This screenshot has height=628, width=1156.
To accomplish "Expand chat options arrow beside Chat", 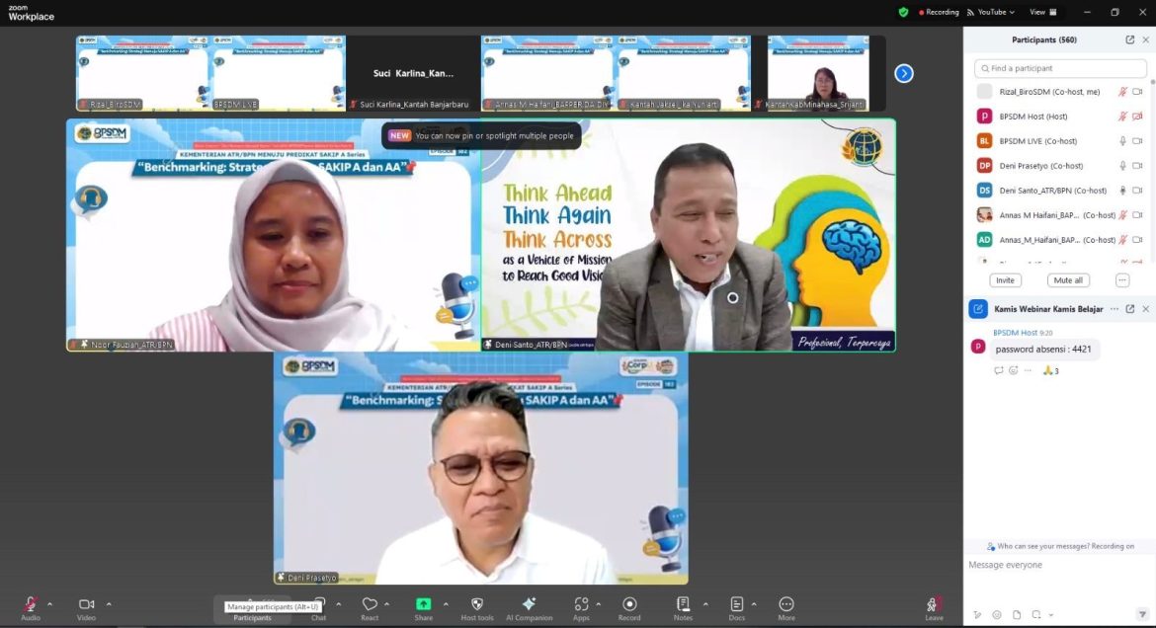I will [338, 604].
